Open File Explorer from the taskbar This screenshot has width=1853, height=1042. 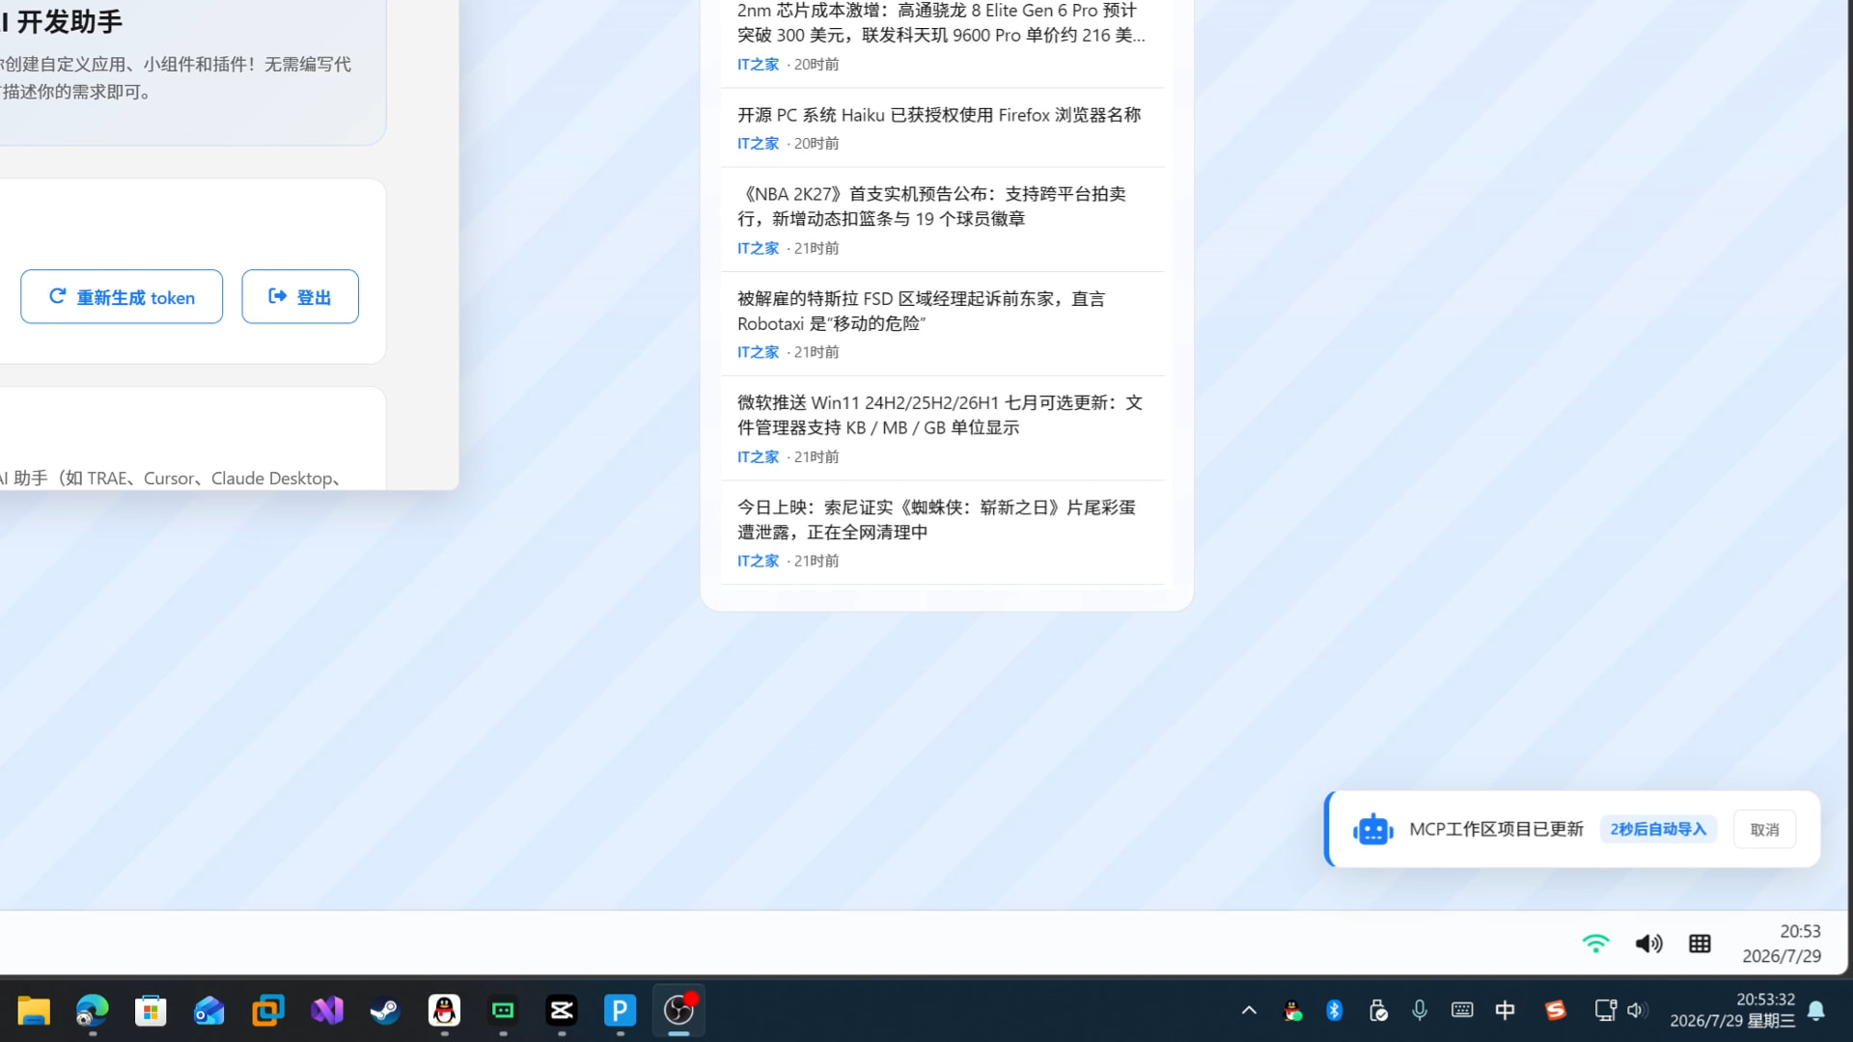click(x=34, y=1011)
